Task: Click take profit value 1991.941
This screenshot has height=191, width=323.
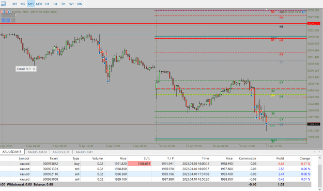Action: pos(167,164)
